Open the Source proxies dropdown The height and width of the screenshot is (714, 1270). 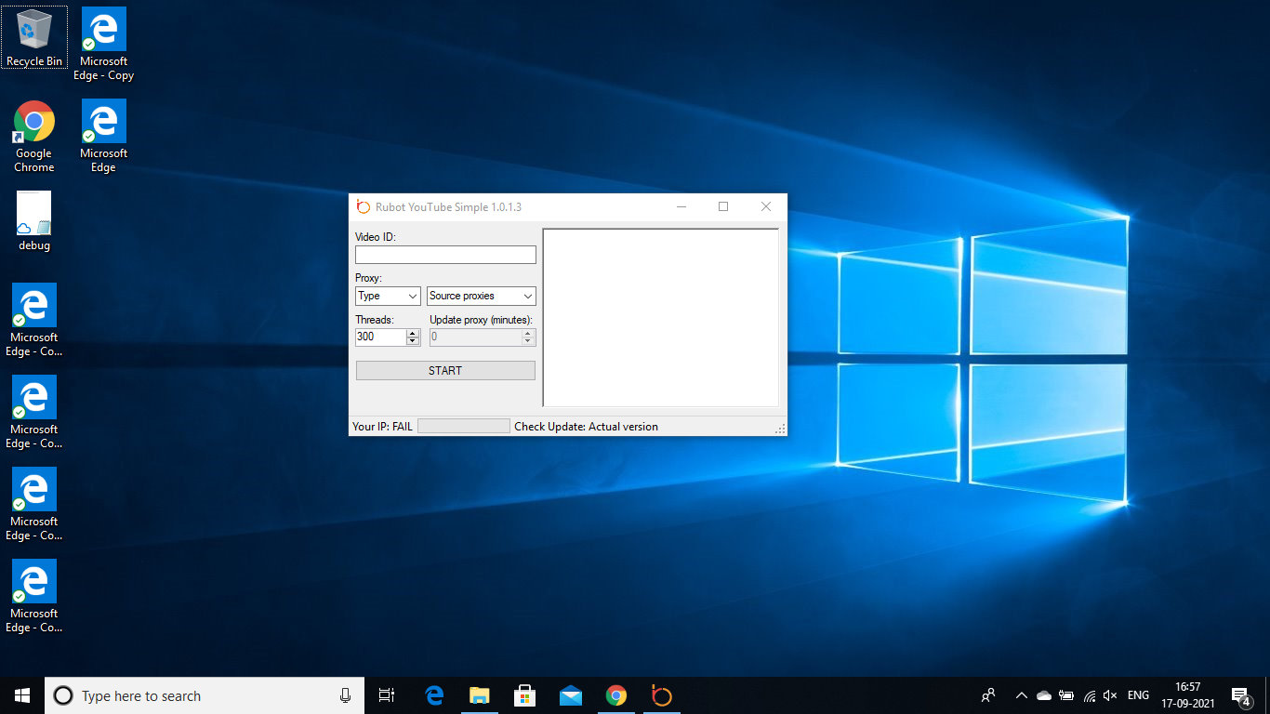(482, 296)
